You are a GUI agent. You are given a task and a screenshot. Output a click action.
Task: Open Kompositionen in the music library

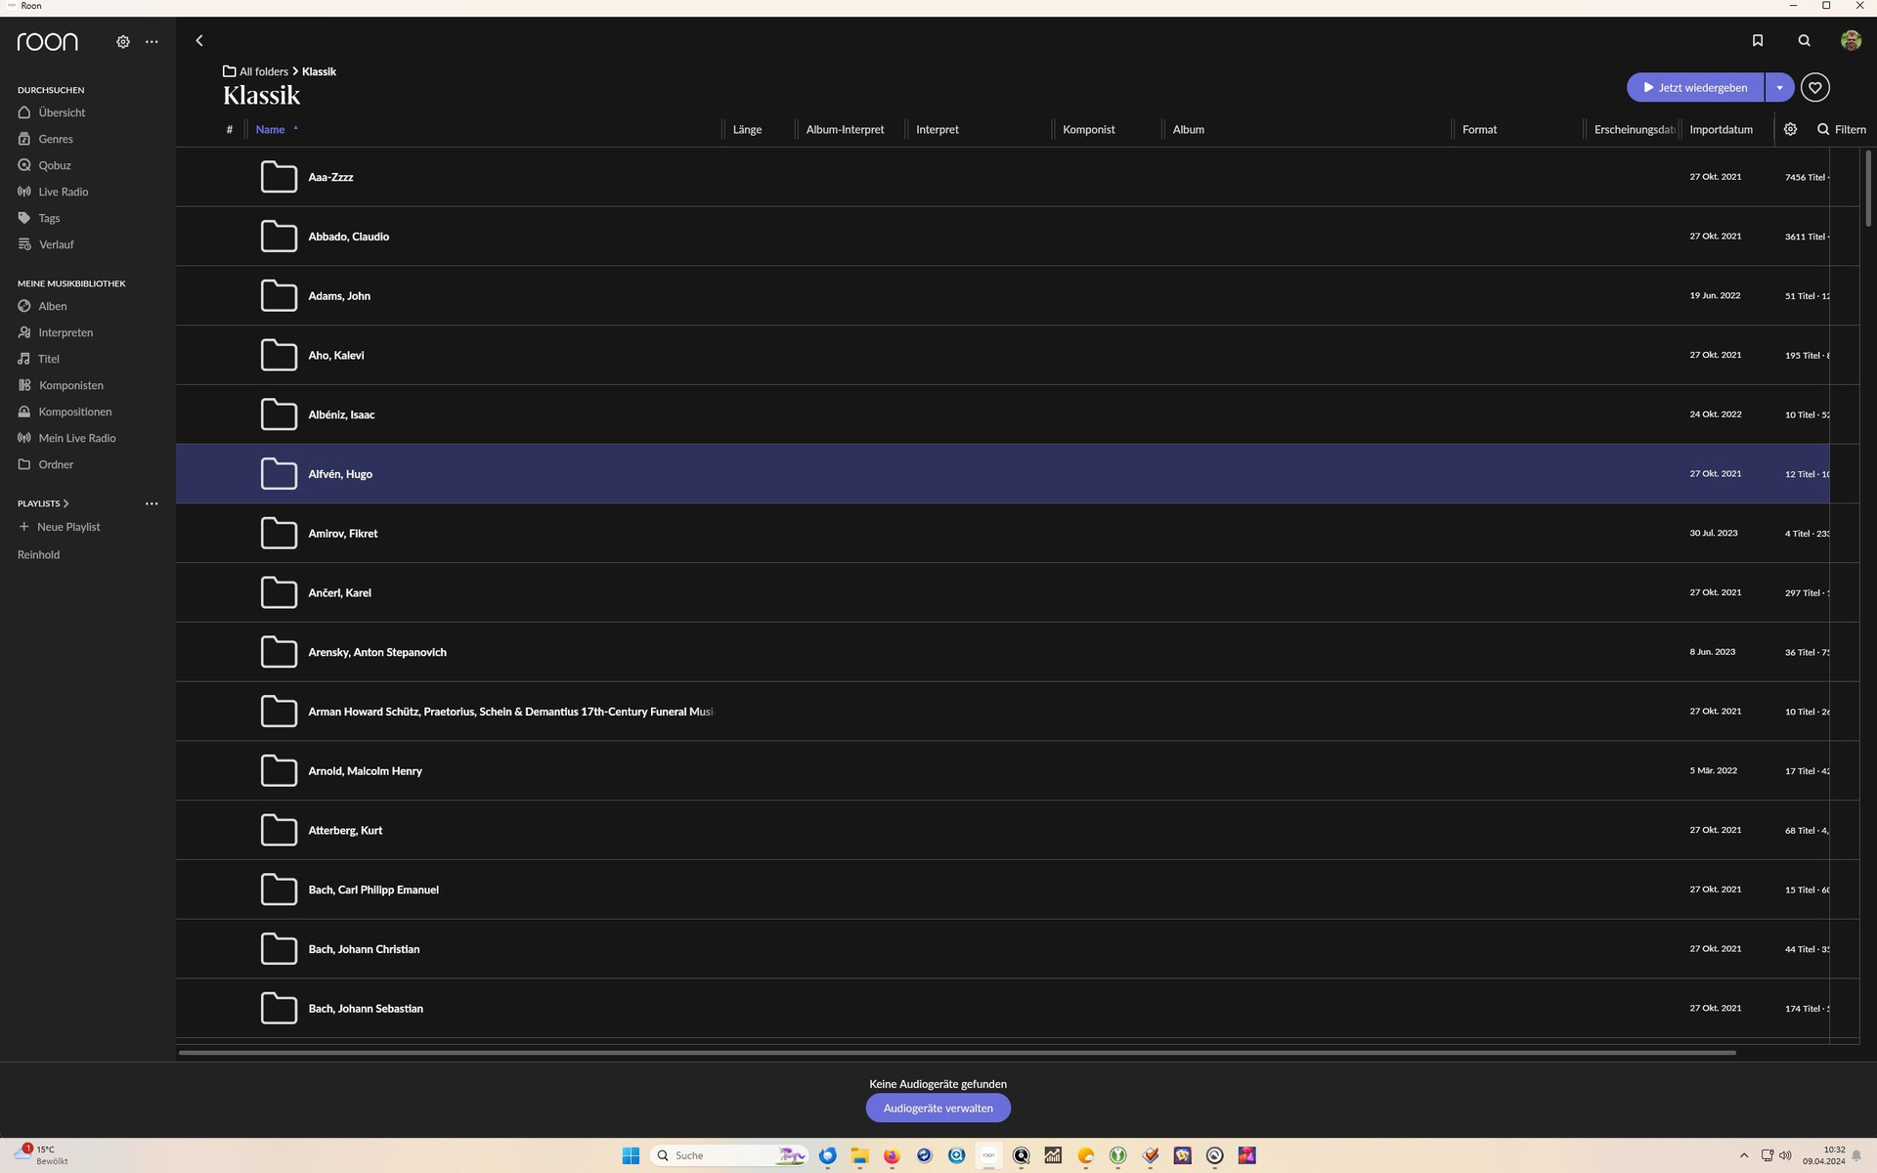[x=65, y=412]
